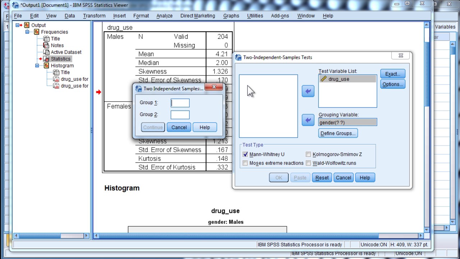Select gender(? ?) grouping variable field

pyautogui.click(x=348, y=122)
